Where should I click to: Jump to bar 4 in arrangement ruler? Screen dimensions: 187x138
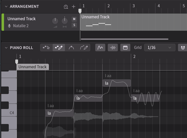tap(159, 6)
